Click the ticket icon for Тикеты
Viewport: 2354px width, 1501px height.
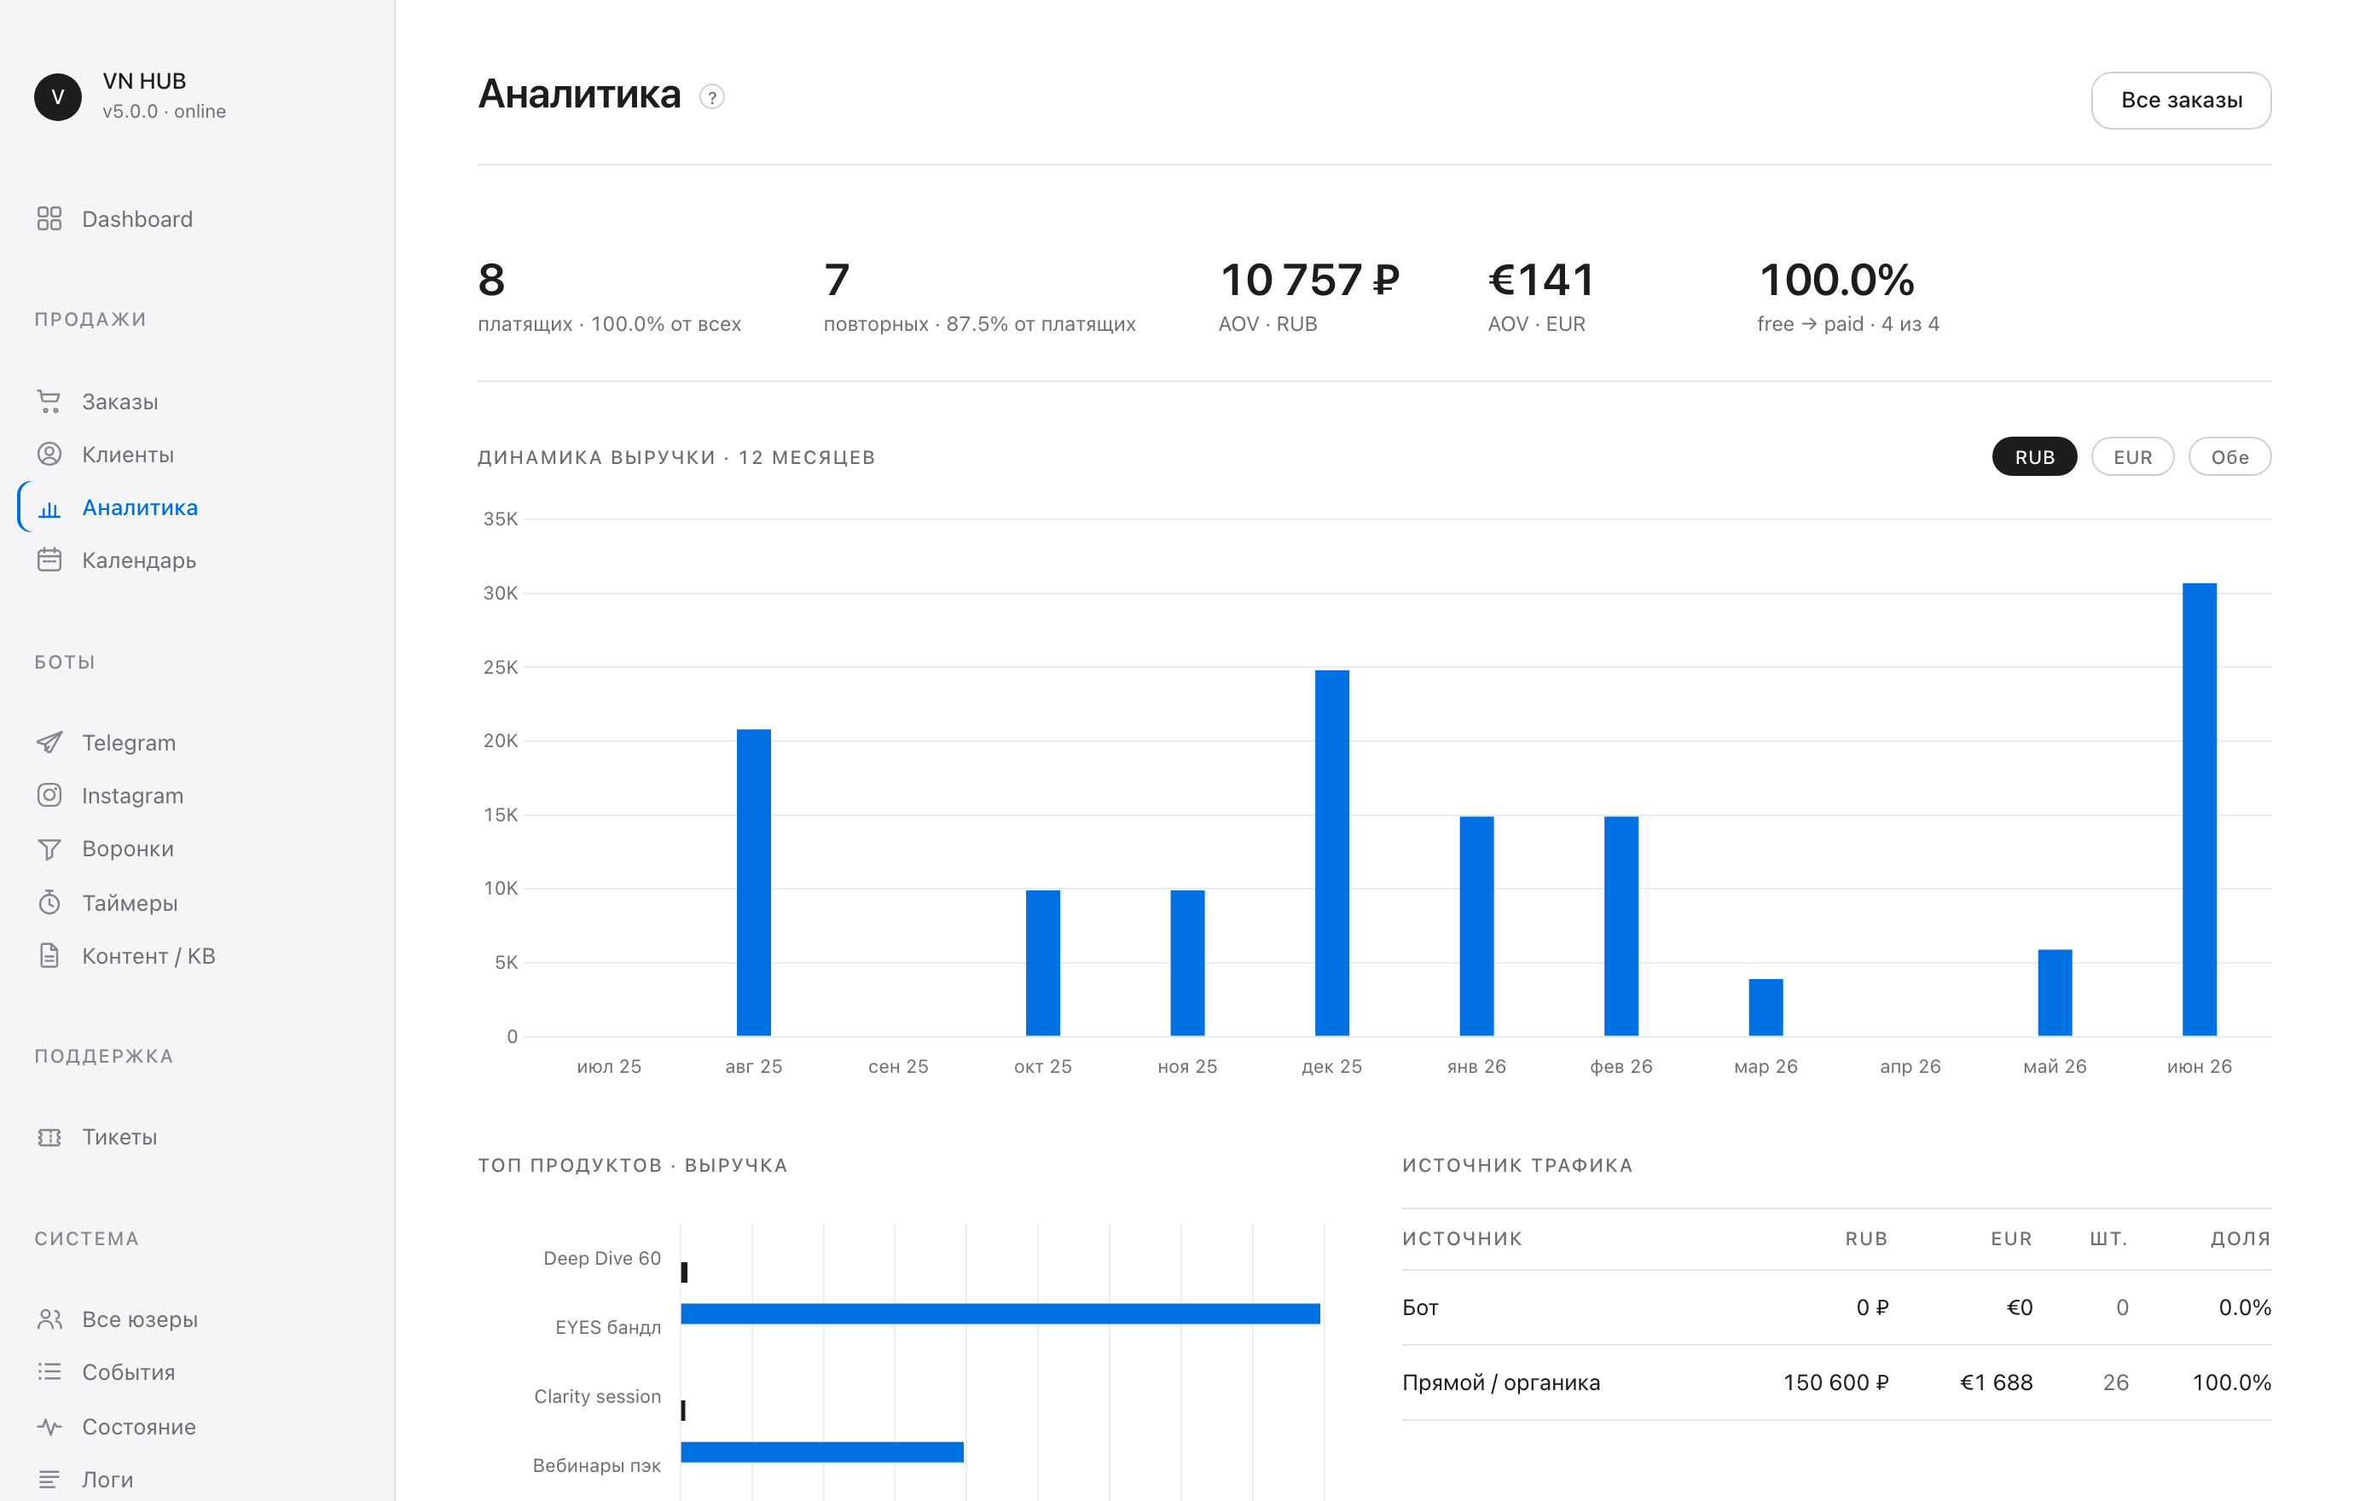point(49,1138)
